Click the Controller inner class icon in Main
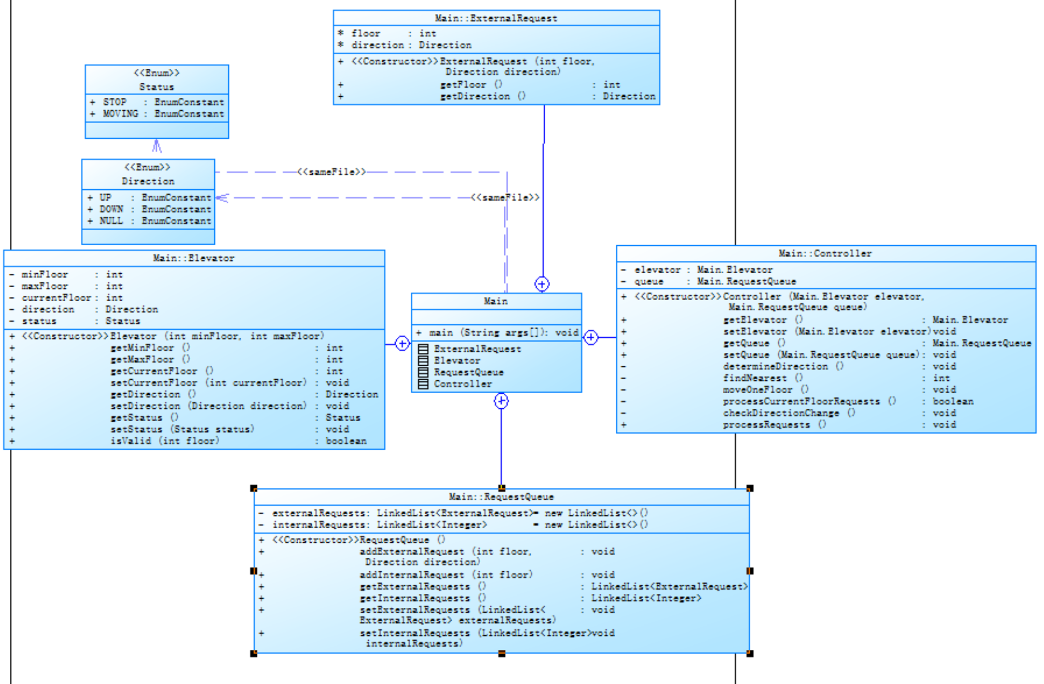 tap(423, 384)
